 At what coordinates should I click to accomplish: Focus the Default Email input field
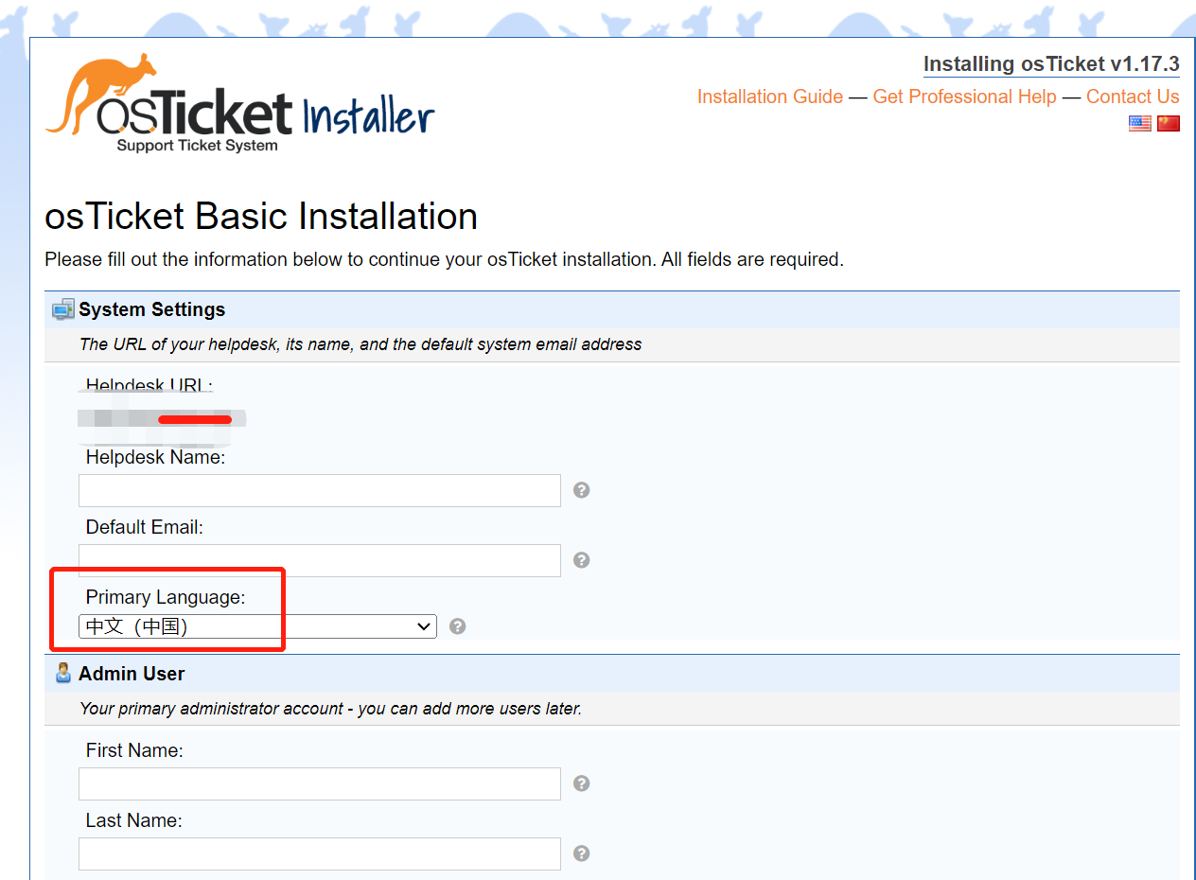(x=320, y=560)
